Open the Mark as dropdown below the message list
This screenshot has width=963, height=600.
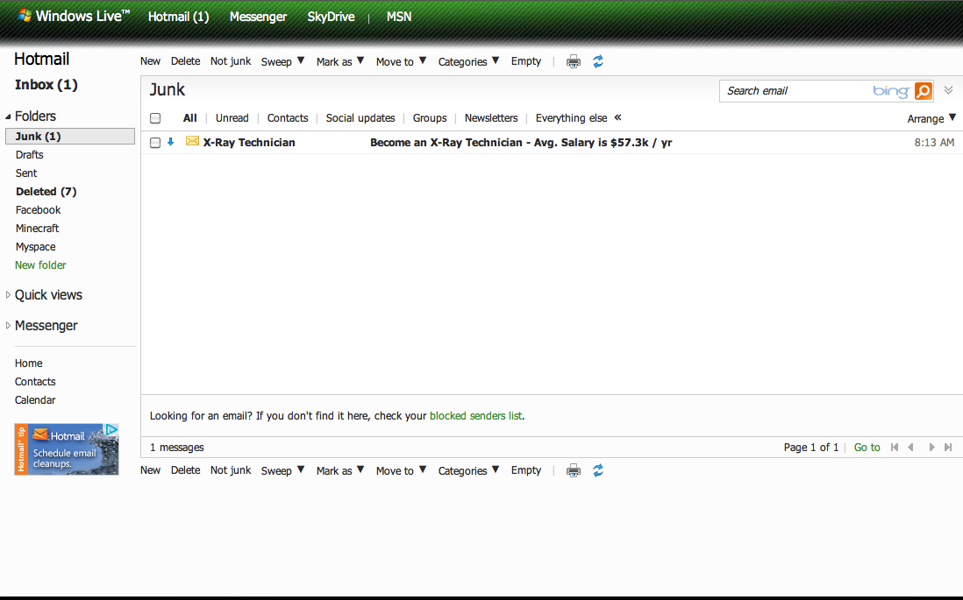340,470
